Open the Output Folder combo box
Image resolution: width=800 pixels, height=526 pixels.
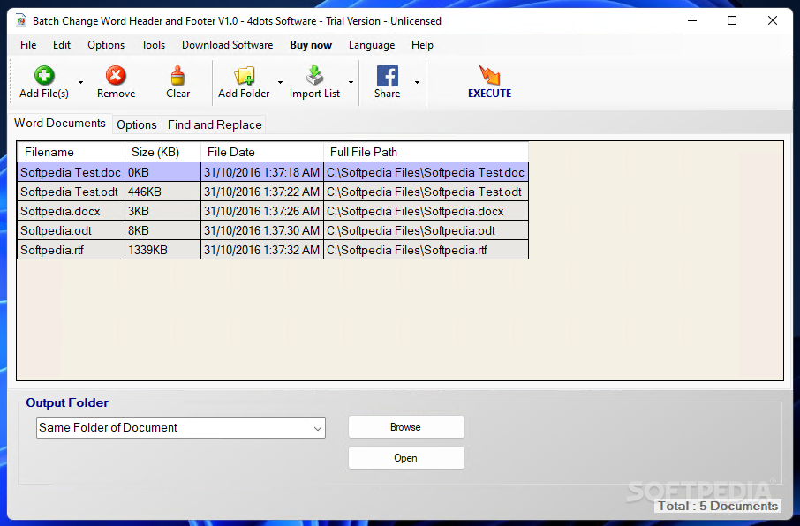(181, 428)
